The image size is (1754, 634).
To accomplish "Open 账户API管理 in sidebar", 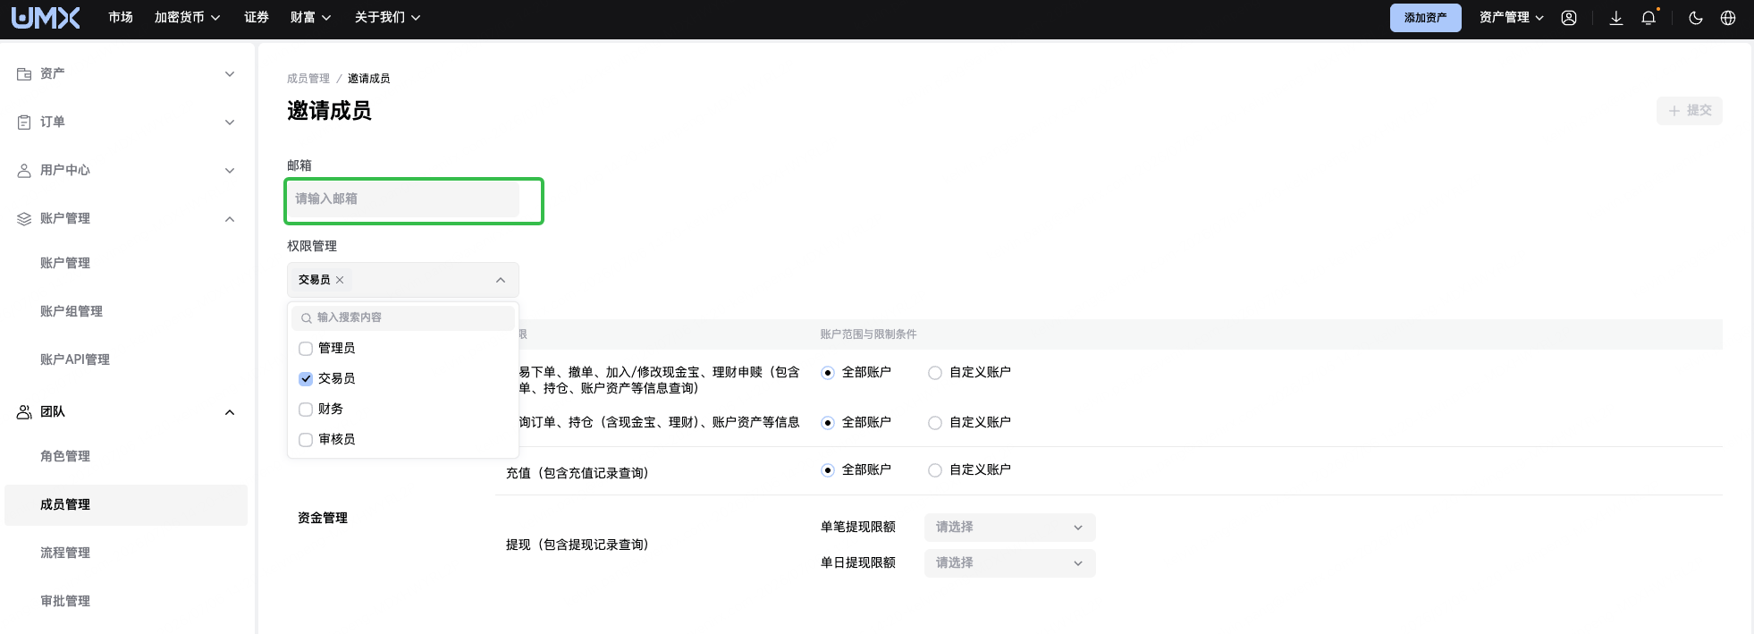I will (75, 359).
